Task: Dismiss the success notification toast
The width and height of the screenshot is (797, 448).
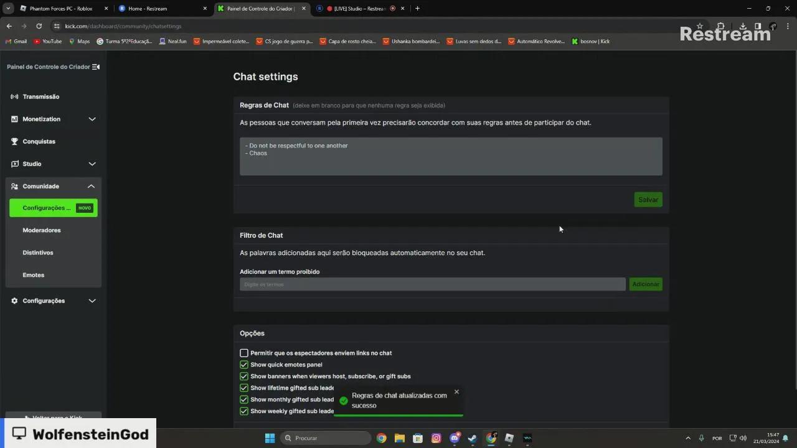Action: (x=456, y=392)
